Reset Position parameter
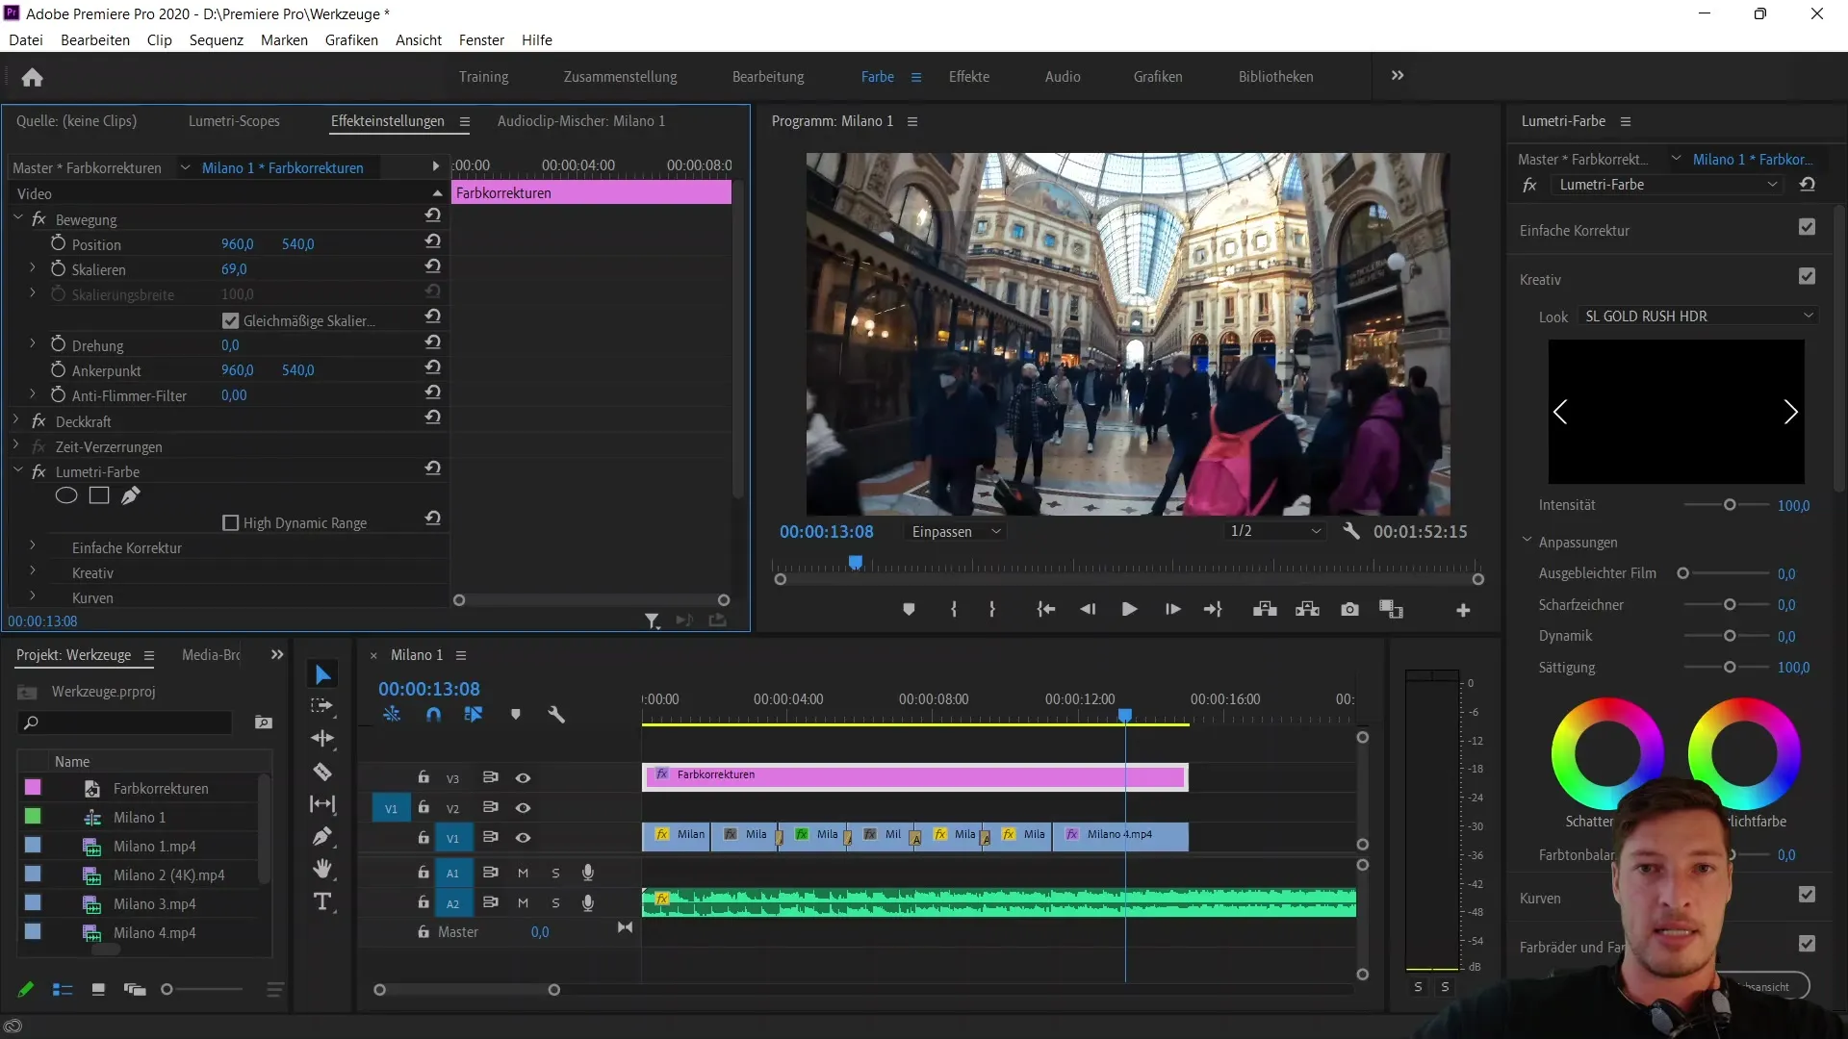This screenshot has width=1848, height=1039. pos(433,242)
